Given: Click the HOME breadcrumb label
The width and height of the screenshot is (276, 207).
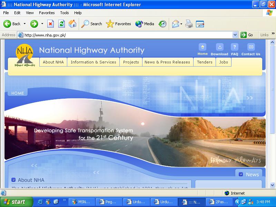Looking at the screenshot, I should click(18, 93).
